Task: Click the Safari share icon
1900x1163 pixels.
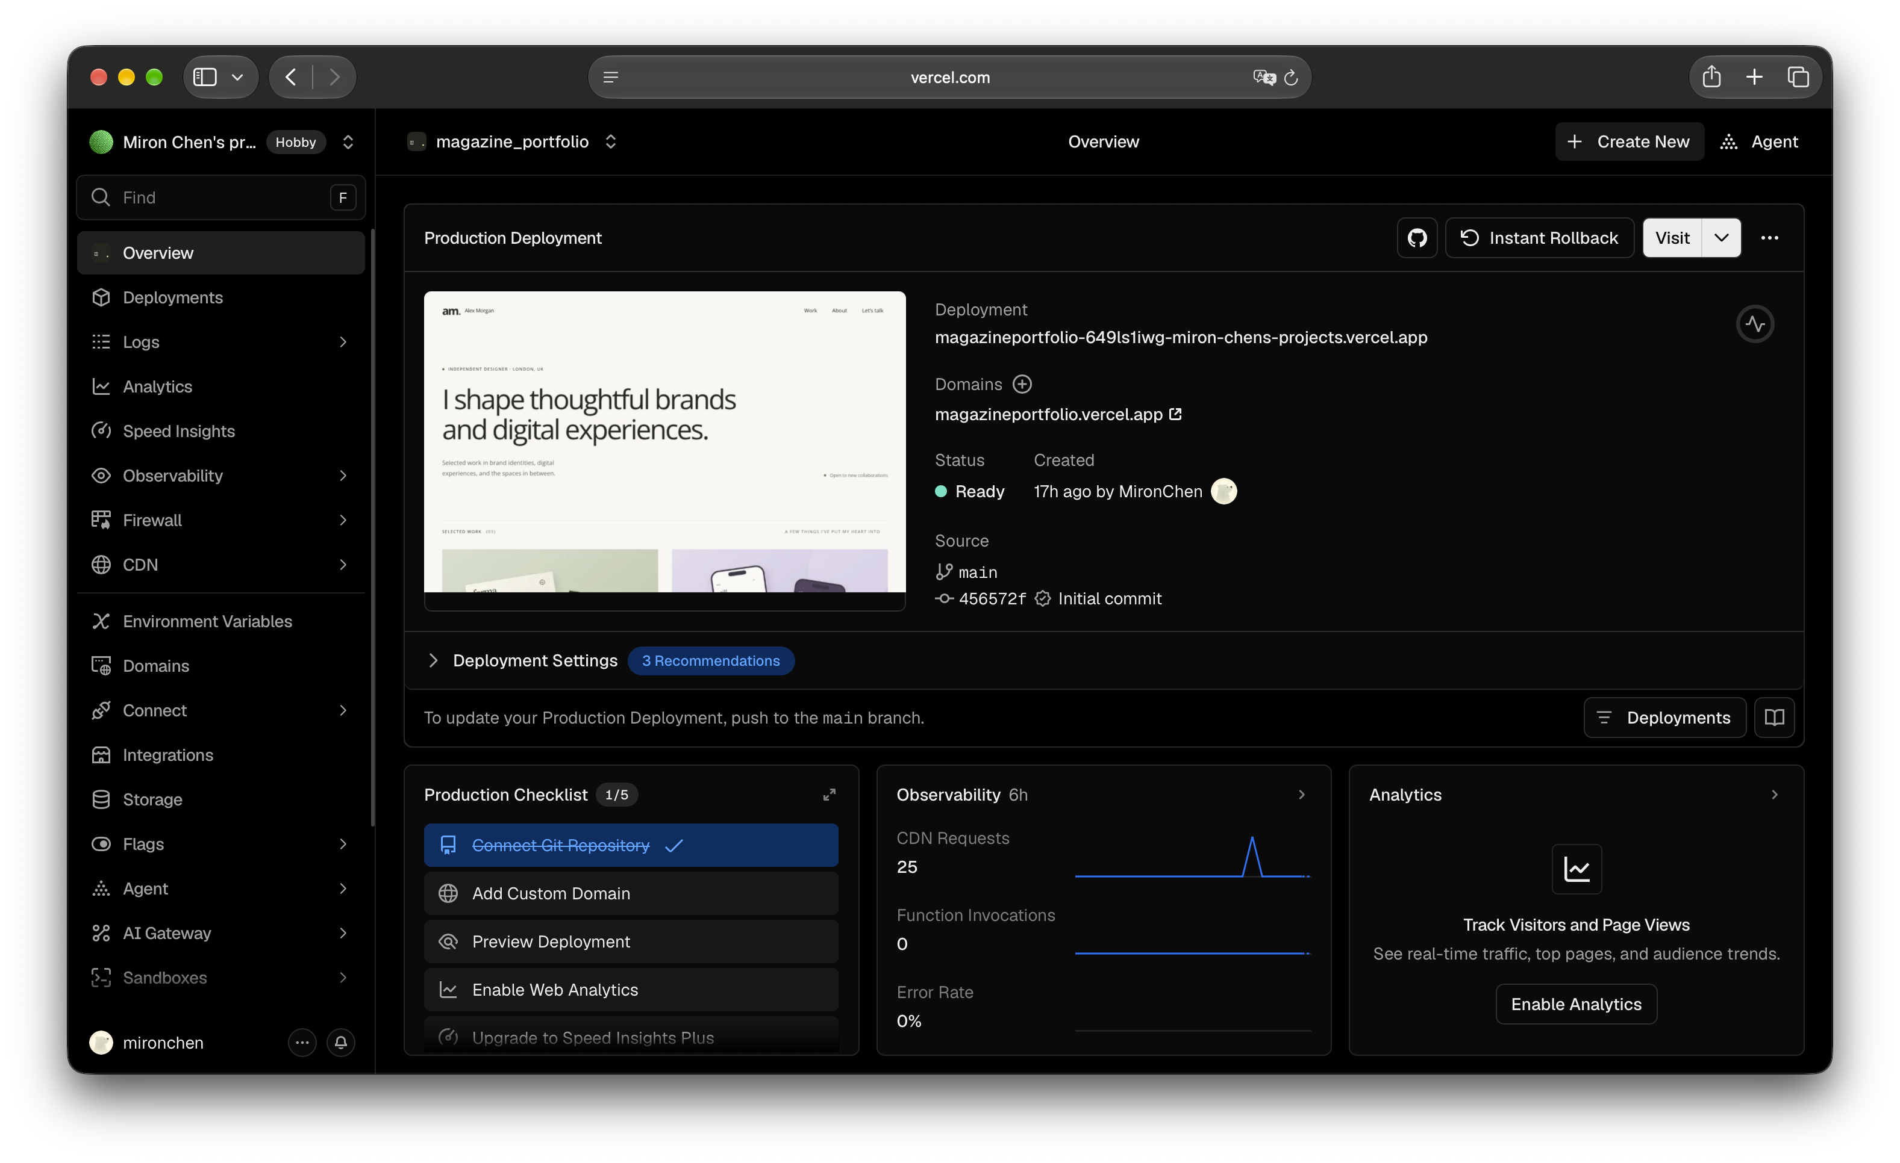Action: (x=1711, y=77)
